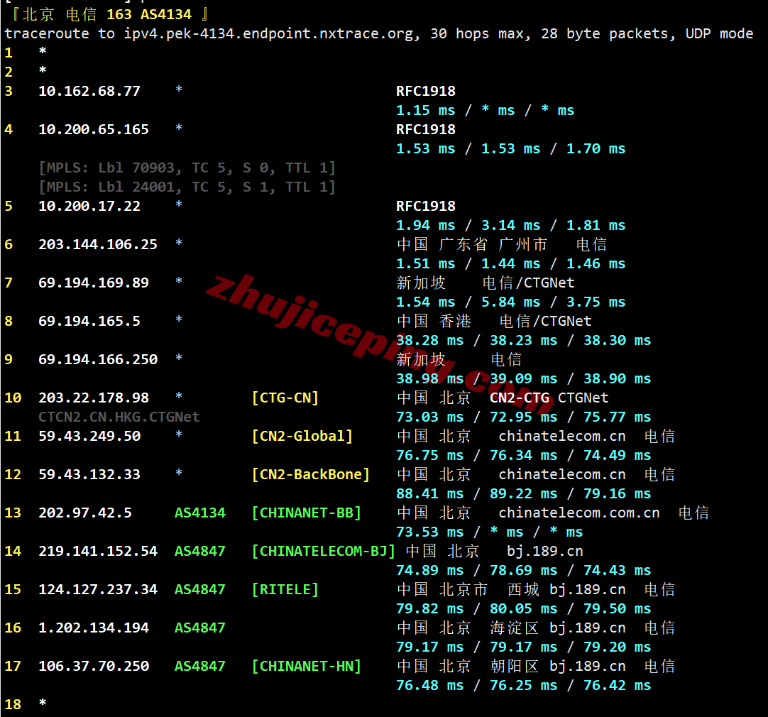Click IP address 69.194.165.5
Viewport: 768px width, 717px height.
click(x=89, y=322)
